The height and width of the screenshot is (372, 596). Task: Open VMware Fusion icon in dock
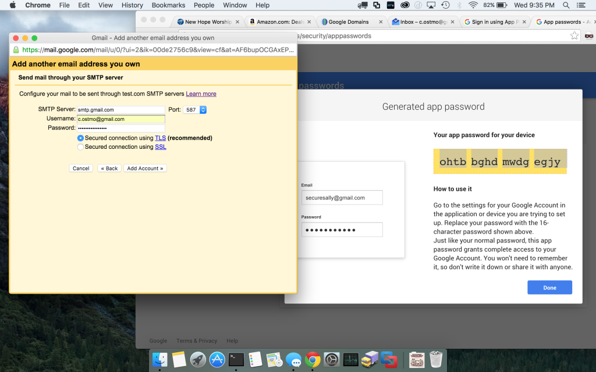click(389, 359)
